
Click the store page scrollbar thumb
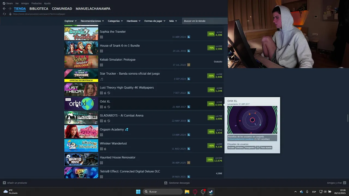pyautogui.click(x=347, y=119)
